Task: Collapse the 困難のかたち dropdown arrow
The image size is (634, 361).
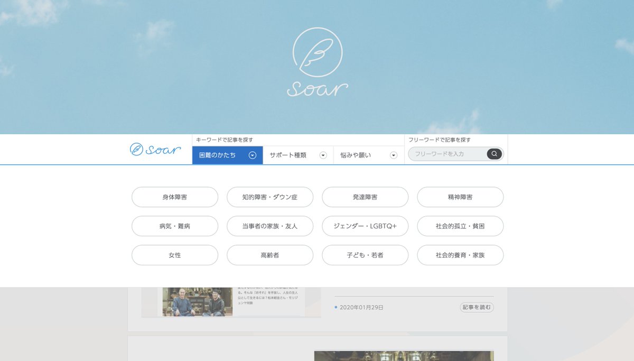Action: click(253, 155)
